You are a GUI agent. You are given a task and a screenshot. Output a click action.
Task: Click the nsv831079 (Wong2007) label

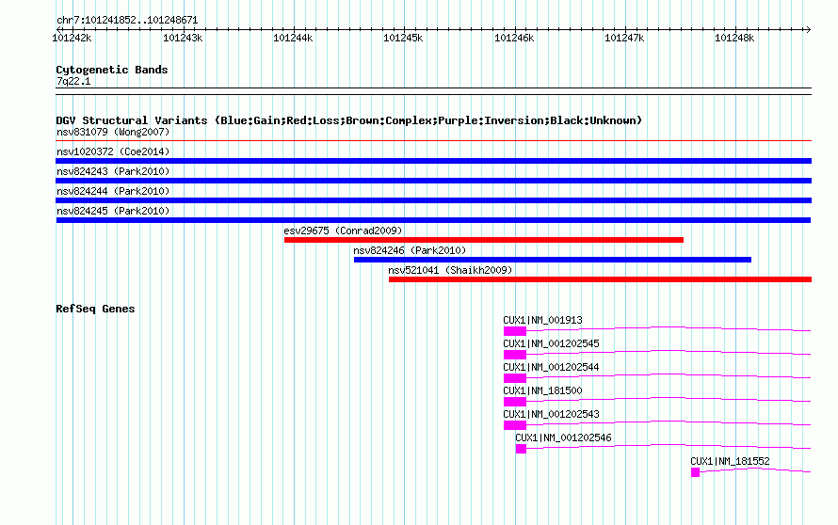[x=113, y=132]
